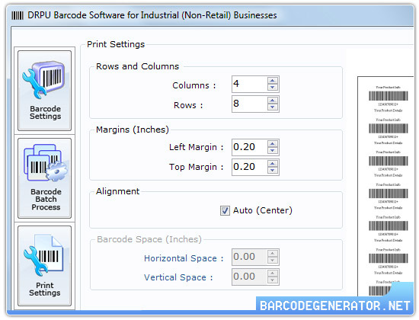Open the Barcode Batch Process icon
This screenshot has height=320, width=419.
(x=45, y=178)
